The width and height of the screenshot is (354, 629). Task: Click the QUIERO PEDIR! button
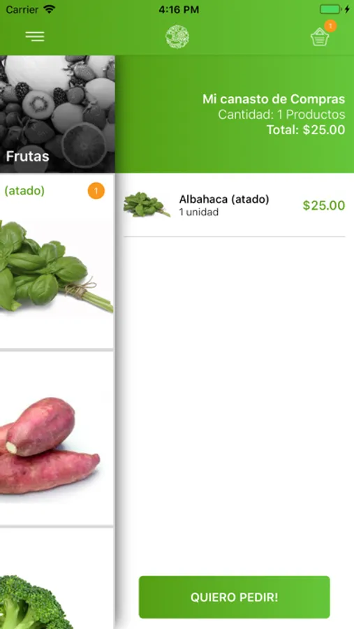tap(234, 597)
